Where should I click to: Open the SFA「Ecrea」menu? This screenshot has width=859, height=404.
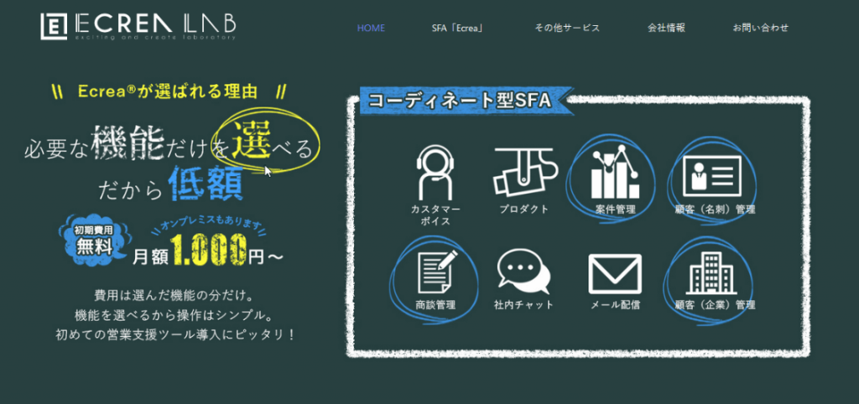coord(457,28)
